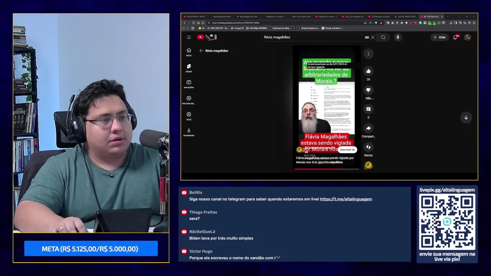The height and width of the screenshot is (276, 491).
Task: Open the channel avatar on the Short
Action: click(299, 149)
